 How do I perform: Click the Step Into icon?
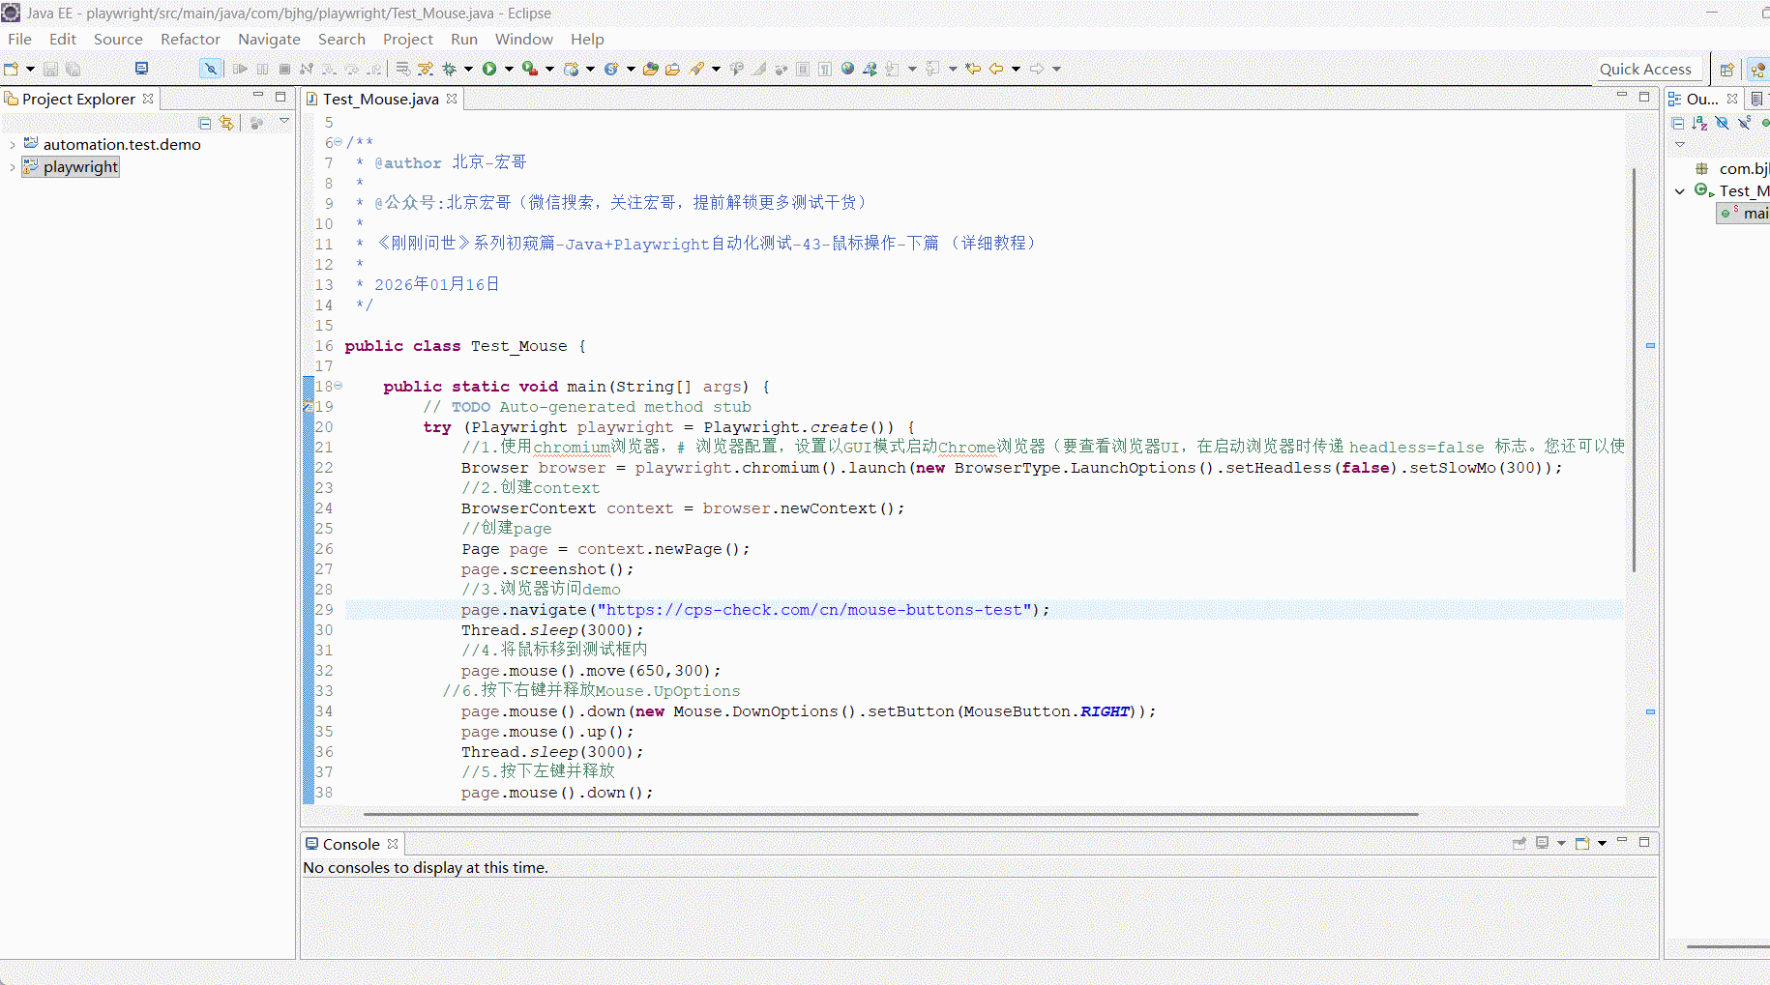329,69
